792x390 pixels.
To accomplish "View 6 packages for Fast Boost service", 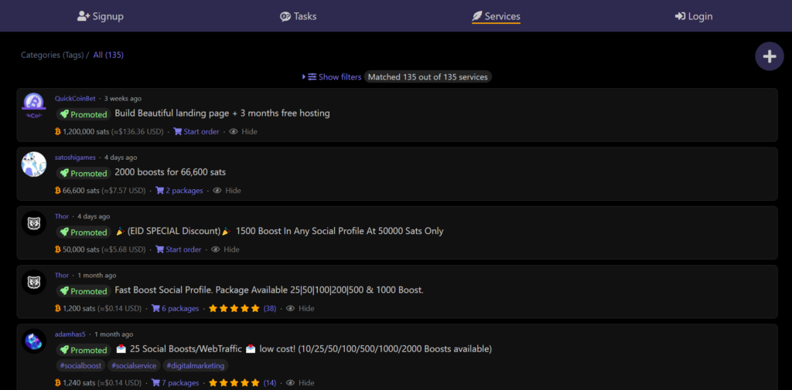I will (176, 308).
